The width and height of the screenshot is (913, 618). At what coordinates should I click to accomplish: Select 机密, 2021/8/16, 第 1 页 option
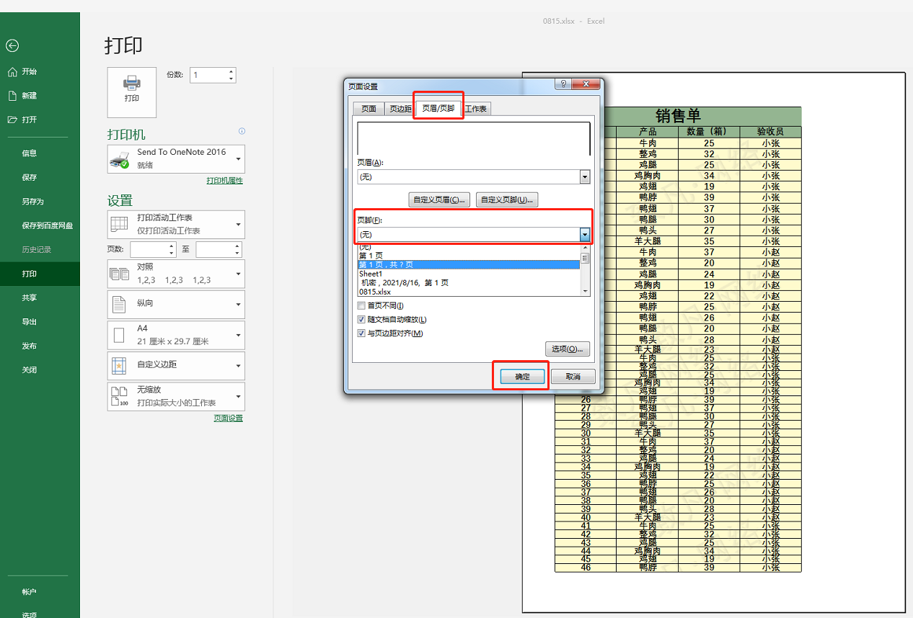[469, 282]
